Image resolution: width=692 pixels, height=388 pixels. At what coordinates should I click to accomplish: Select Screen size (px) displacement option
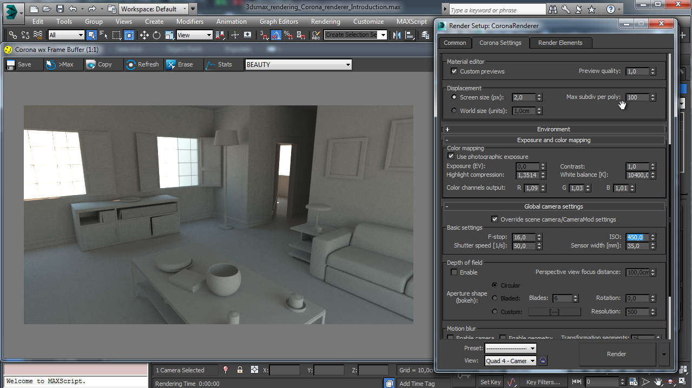coord(454,97)
